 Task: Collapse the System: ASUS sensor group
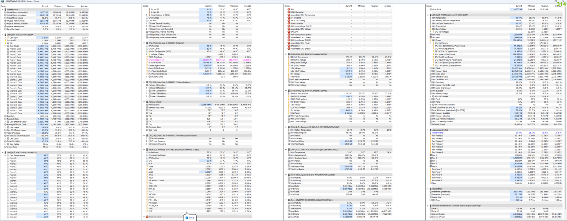[1, 9]
